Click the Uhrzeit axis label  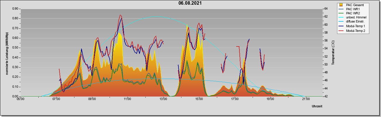[317, 106]
